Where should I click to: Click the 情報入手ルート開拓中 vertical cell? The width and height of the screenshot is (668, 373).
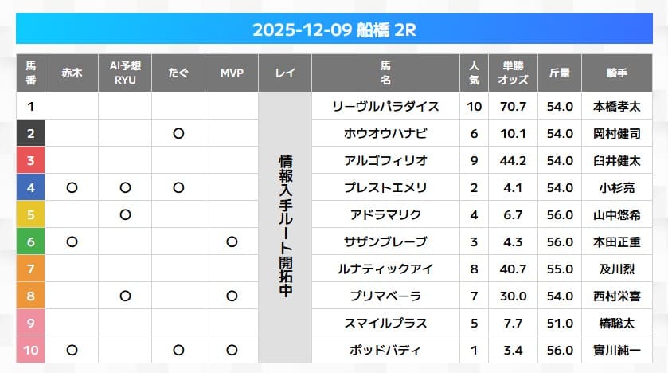click(x=285, y=228)
